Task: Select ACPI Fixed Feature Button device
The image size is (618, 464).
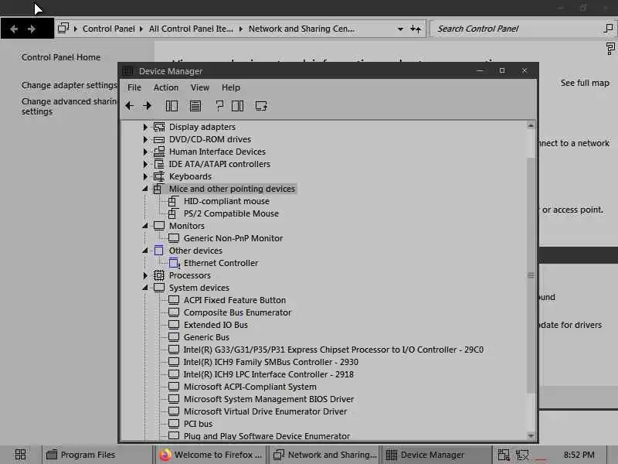Action: pyautogui.click(x=235, y=300)
